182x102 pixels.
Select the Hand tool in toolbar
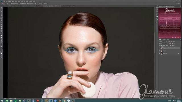2,46
